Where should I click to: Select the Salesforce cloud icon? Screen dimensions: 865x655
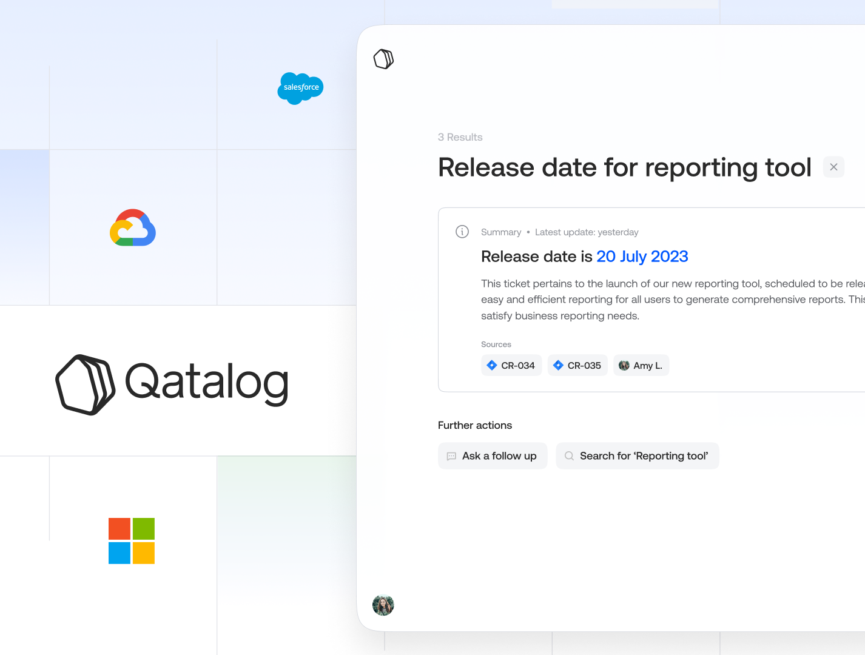300,89
